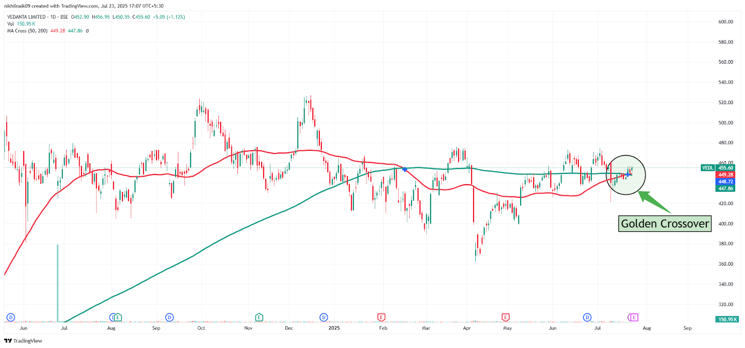Image resolution: width=745 pixels, height=348 pixels.
Task: Click the green 447.86 value in the legend
Action: 75,31
